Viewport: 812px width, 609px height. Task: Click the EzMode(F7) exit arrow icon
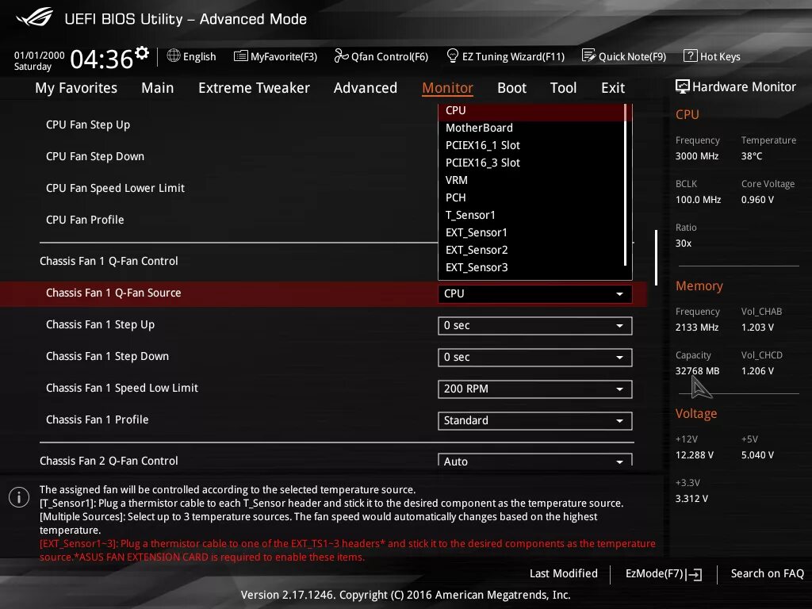[694, 574]
